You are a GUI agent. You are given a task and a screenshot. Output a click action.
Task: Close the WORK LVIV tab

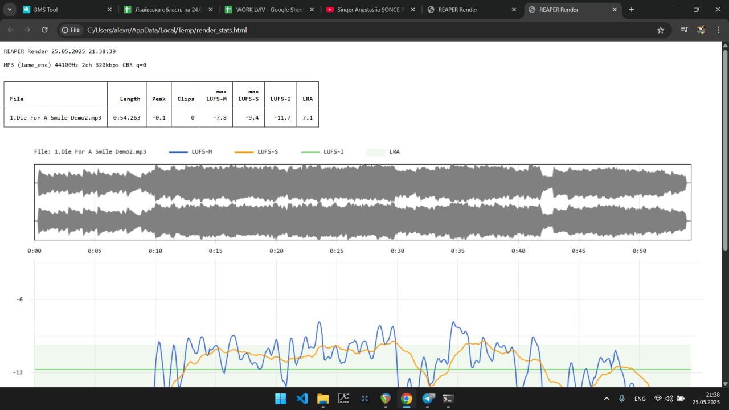pyautogui.click(x=312, y=10)
